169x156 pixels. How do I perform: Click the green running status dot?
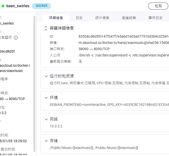point(3,6)
